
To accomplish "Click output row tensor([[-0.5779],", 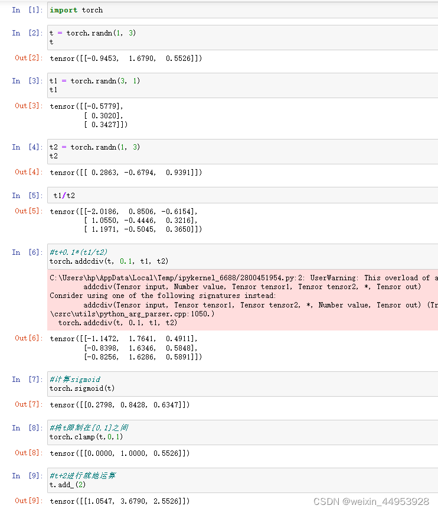I will [x=86, y=106].
